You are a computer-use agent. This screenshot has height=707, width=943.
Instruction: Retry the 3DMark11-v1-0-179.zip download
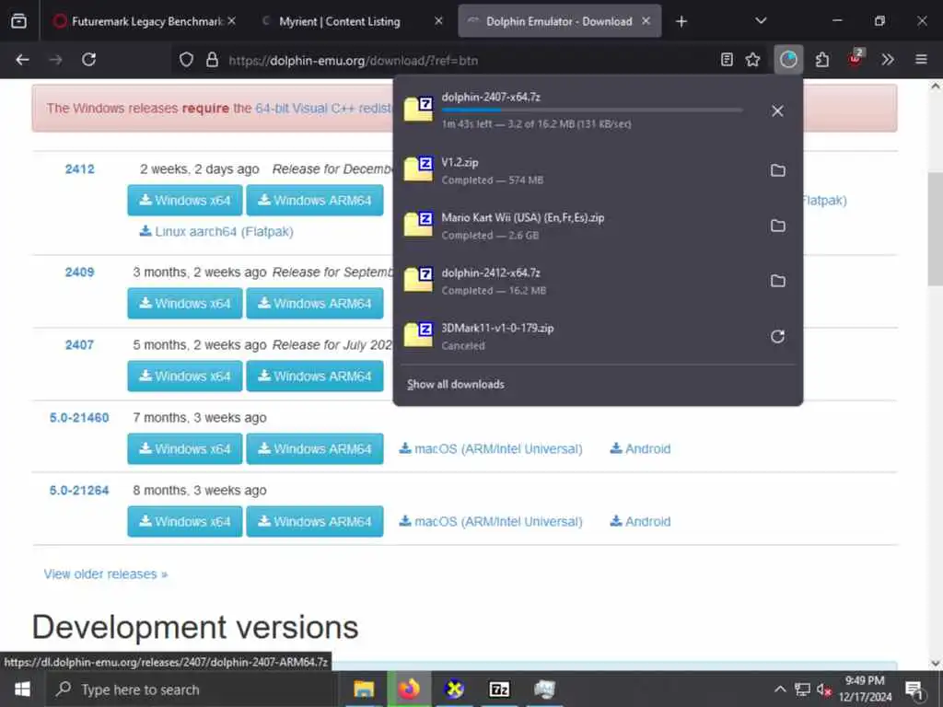pos(777,336)
